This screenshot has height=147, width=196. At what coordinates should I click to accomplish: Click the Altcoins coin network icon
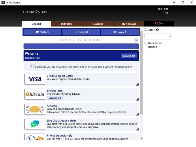click(35, 109)
